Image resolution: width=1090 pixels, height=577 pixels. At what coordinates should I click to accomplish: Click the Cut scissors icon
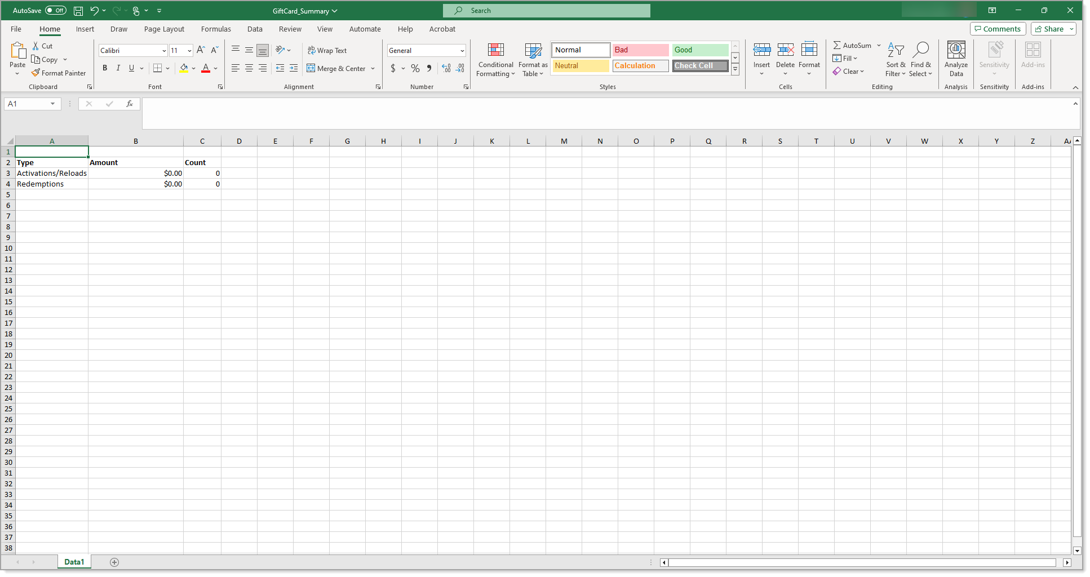click(x=36, y=46)
